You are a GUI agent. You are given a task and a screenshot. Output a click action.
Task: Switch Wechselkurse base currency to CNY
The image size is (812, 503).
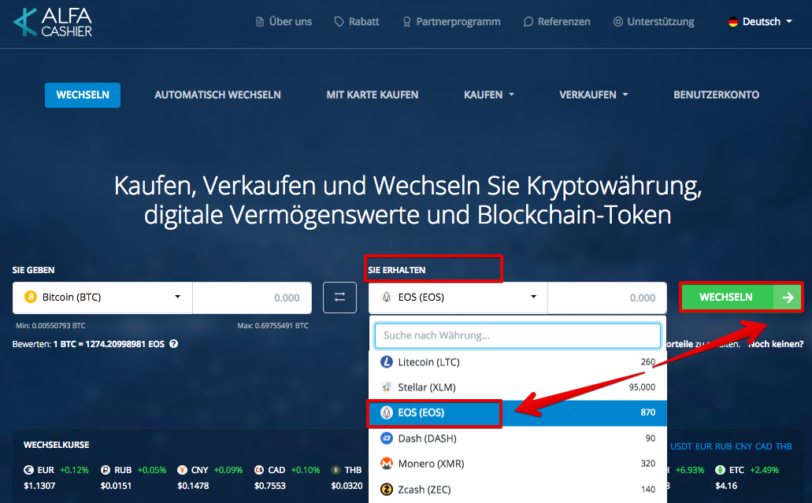tap(743, 446)
